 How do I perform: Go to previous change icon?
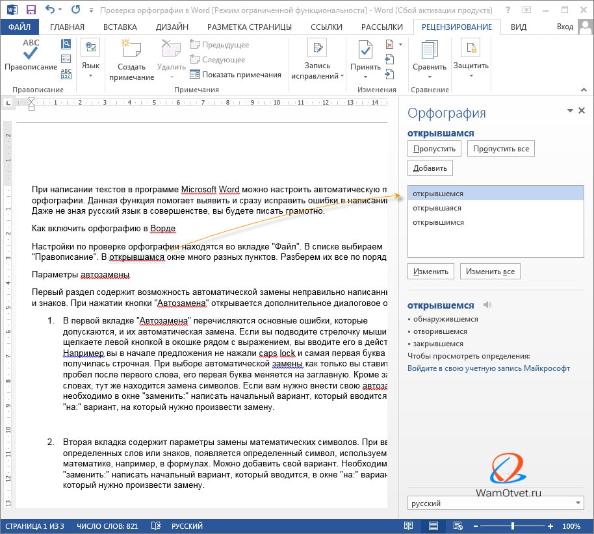pyautogui.click(x=389, y=59)
